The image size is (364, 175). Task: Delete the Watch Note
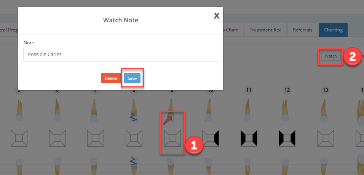pos(111,78)
